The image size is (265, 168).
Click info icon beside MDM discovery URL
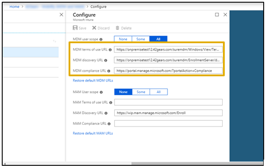point(106,60)
